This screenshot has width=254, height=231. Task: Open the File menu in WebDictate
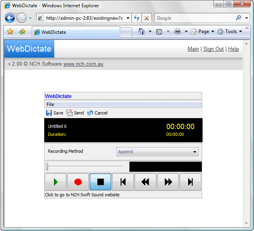50,104
